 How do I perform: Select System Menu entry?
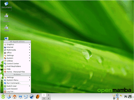17,80
